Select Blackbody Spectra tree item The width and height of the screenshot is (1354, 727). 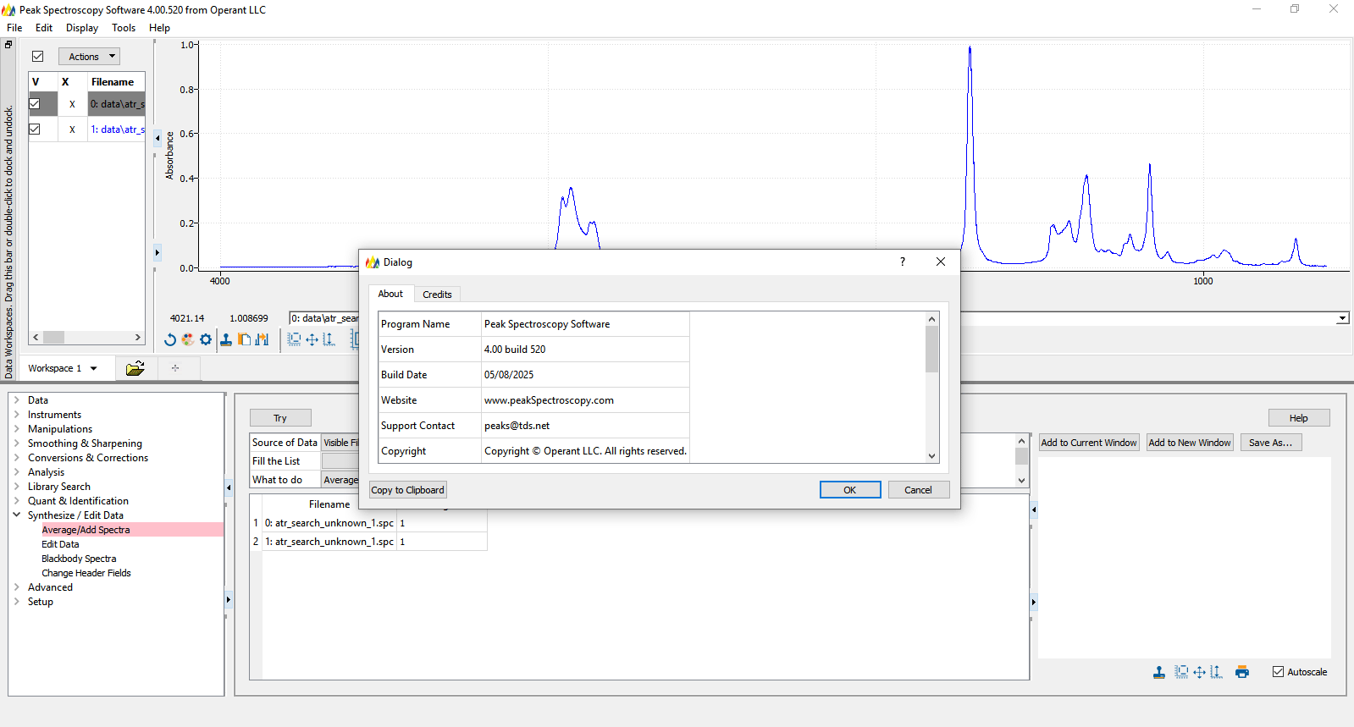point(79,559)
